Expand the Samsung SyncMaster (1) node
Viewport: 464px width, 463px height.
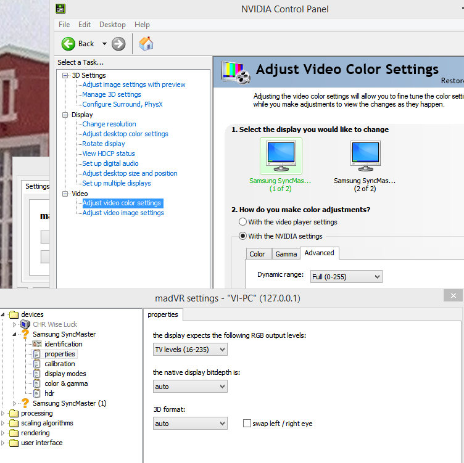coord(14,403)
